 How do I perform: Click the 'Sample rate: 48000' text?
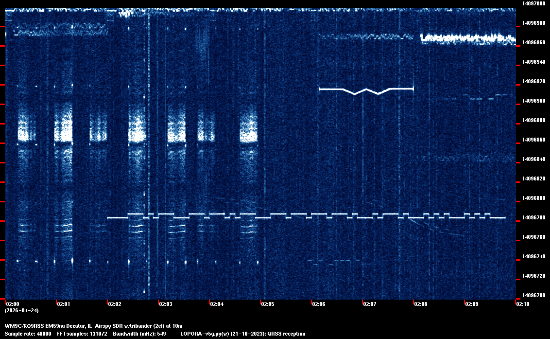pos(28,334)
